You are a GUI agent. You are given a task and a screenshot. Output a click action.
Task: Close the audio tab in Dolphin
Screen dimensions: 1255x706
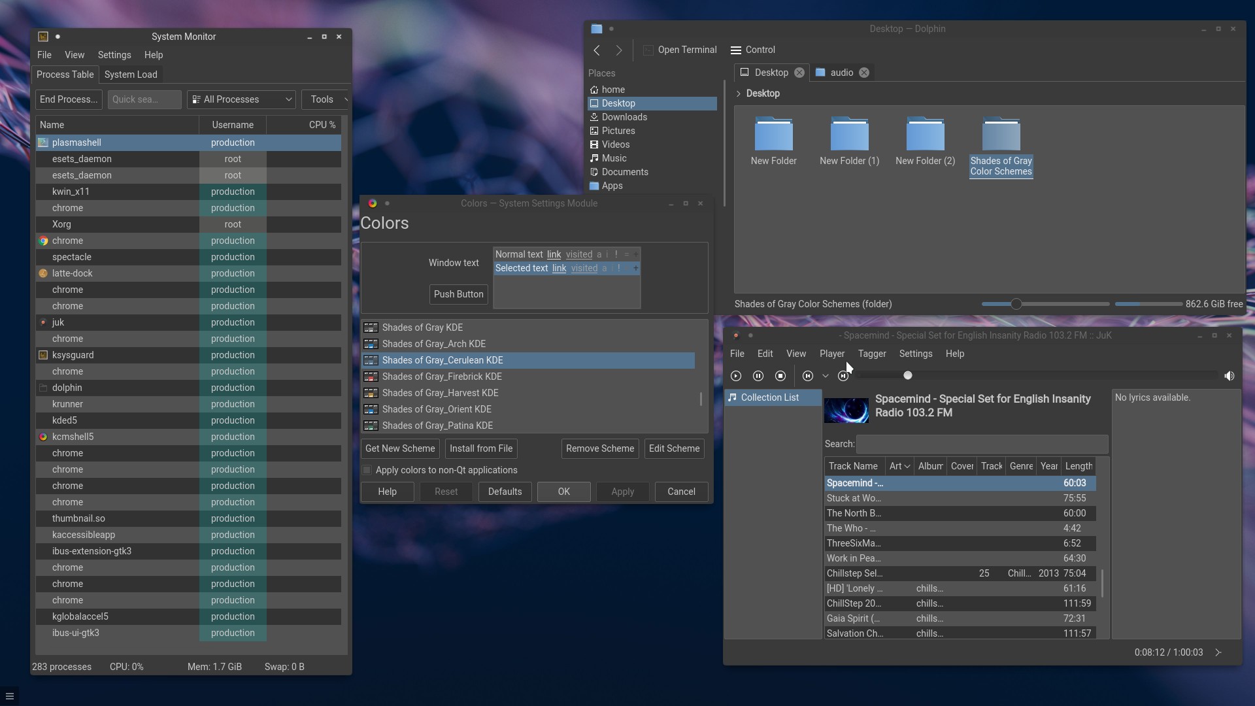(864, 73)
